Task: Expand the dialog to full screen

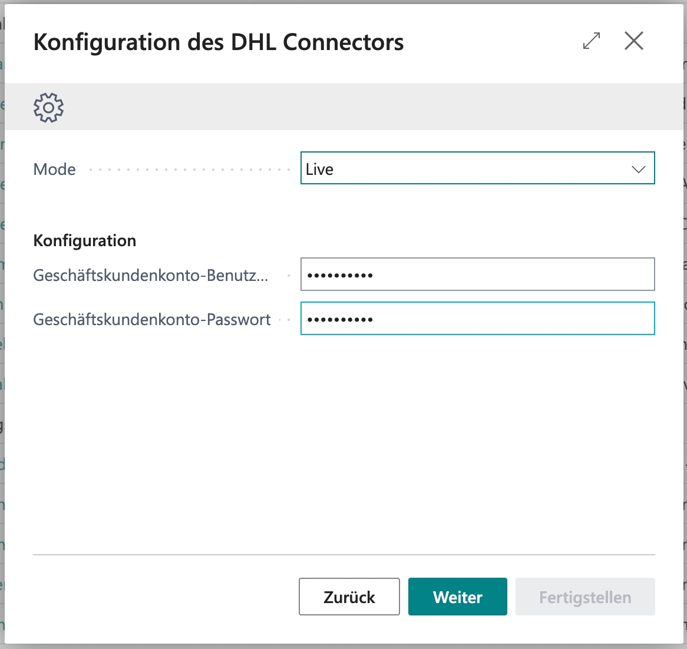Action: 592,41
